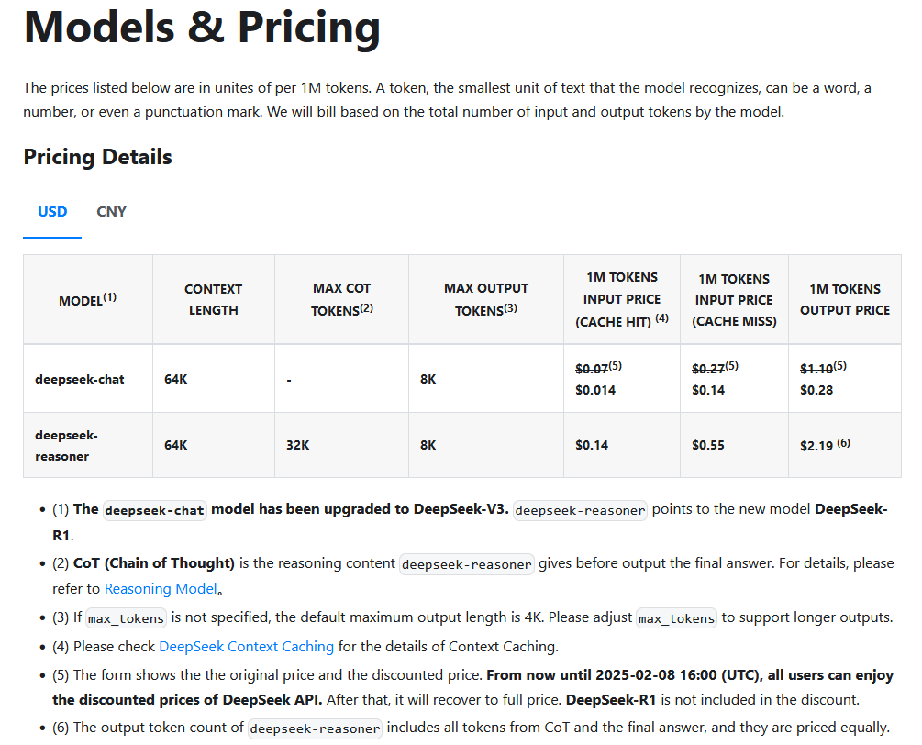Click the first max_tokens code tag in footnote three
This screenshot has height=745, width=922.
click(x=126, y=618)
